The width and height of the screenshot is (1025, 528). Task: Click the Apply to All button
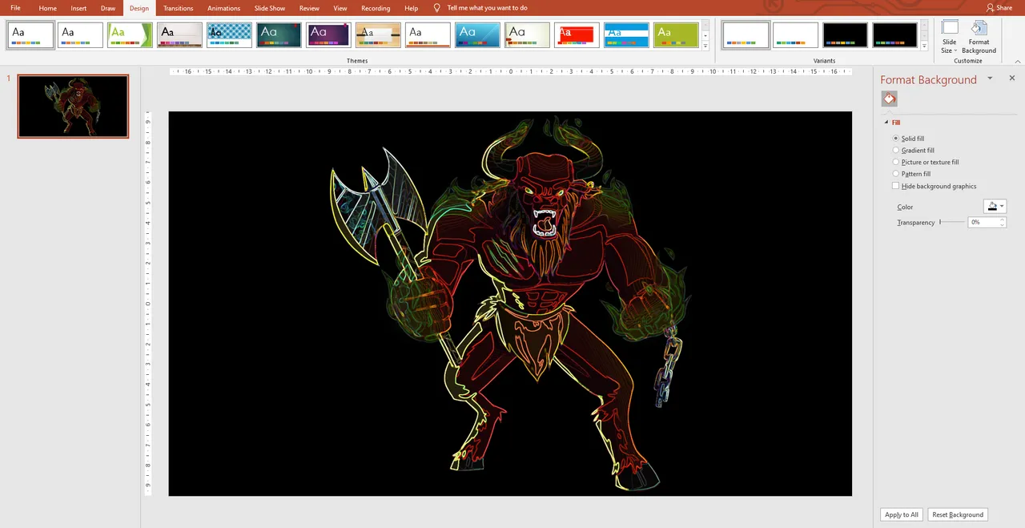(x=902, y=514)
